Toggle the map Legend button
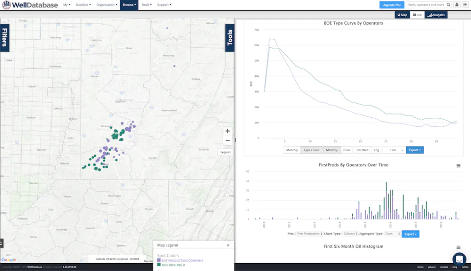 (225, 152)
